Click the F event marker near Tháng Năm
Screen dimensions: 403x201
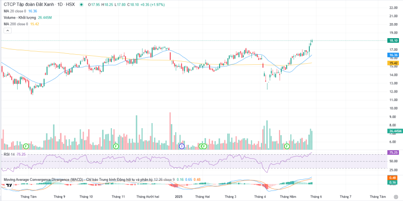click(x=287, y=146)
